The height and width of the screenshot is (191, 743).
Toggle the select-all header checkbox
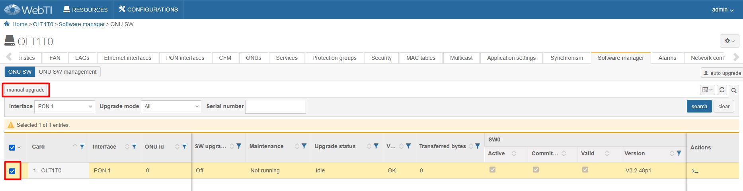pos(12,147)
